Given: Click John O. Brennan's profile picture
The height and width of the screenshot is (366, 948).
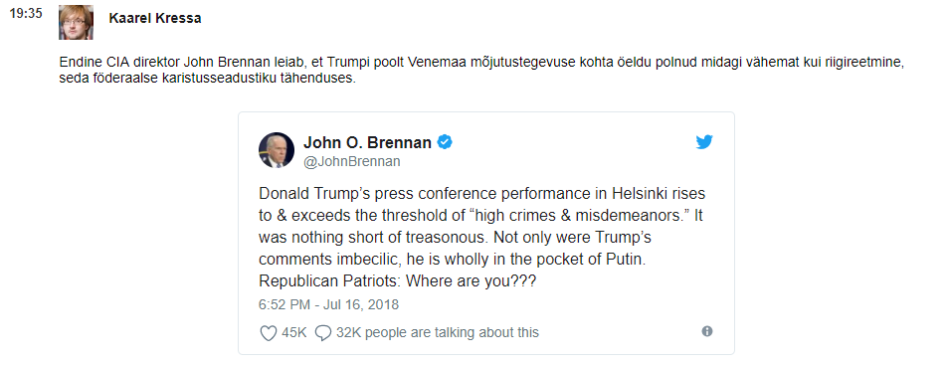Looking at the screenshot, I should [277, 150].
